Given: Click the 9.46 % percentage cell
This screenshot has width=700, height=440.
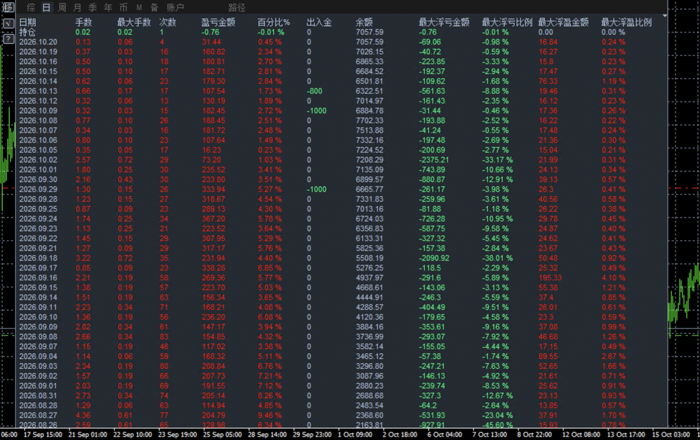Looking at the screenshot, I should (270, 415).
